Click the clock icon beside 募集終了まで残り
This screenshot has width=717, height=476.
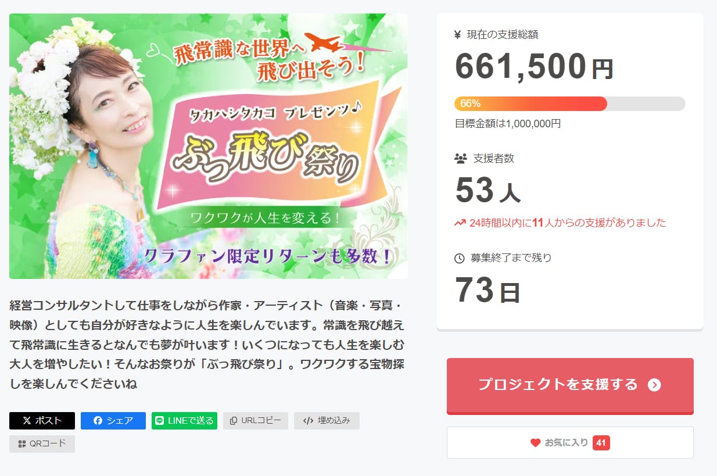(x=460, y=258)
